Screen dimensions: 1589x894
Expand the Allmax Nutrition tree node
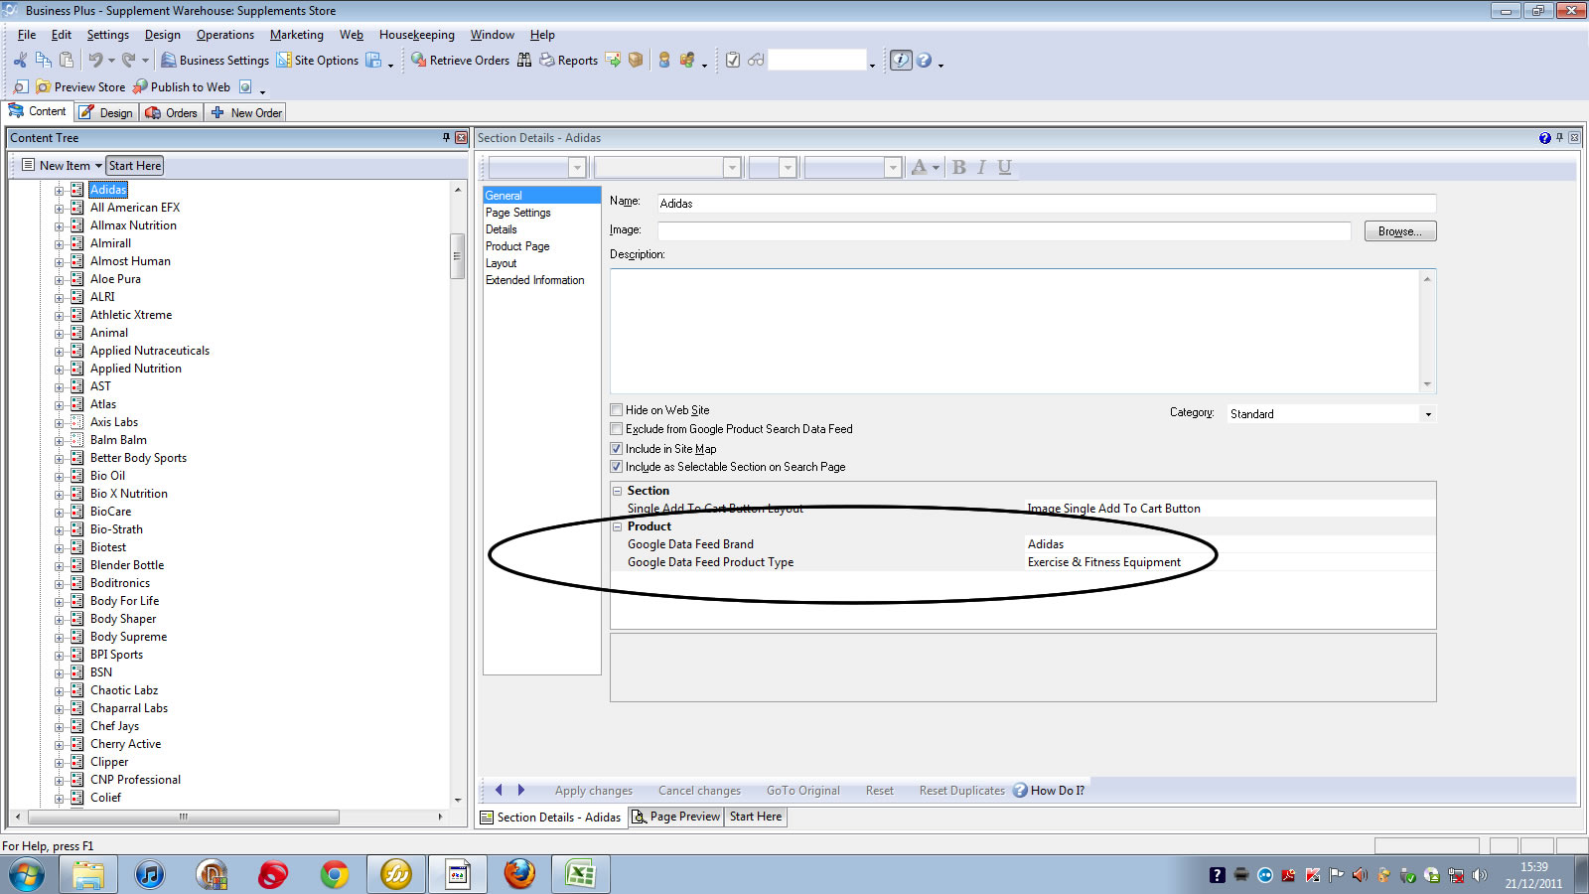pos(60,226)
